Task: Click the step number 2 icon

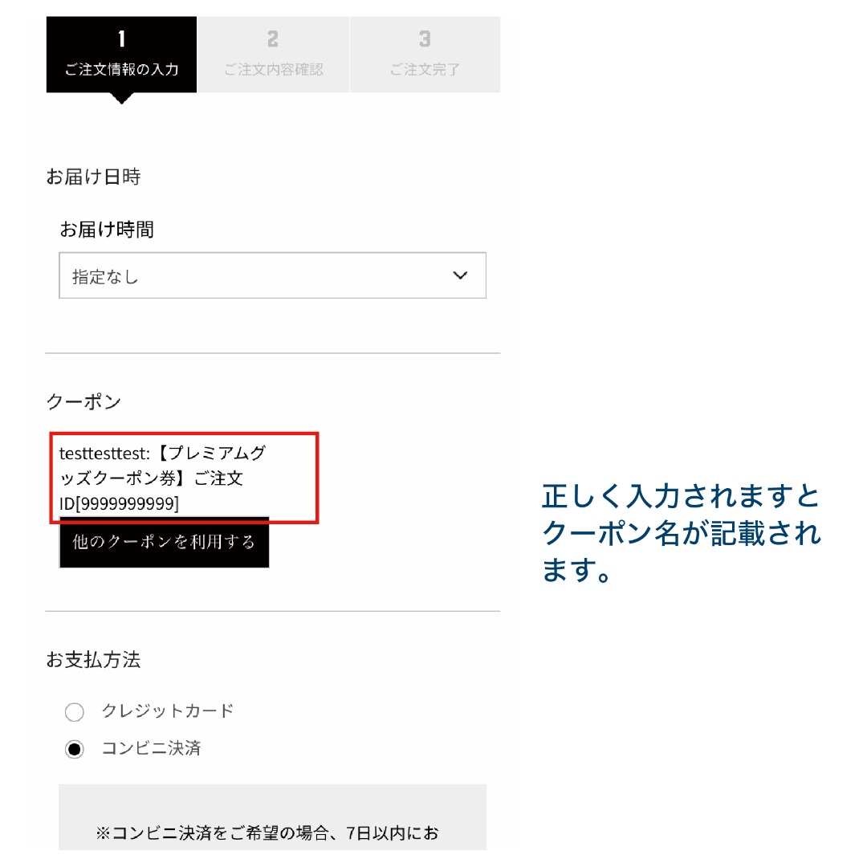Action: tap(273, 39)
